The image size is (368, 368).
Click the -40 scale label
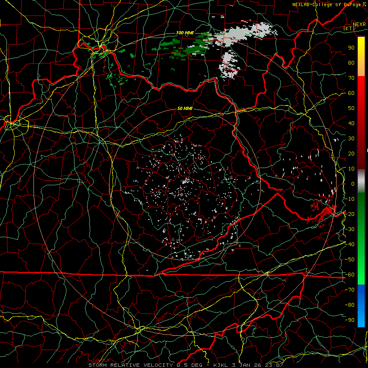pos(350,245)
